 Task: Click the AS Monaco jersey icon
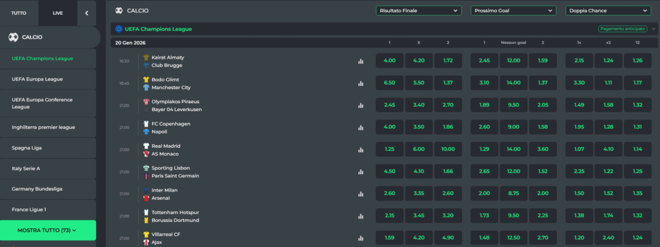tap(146, 154)
